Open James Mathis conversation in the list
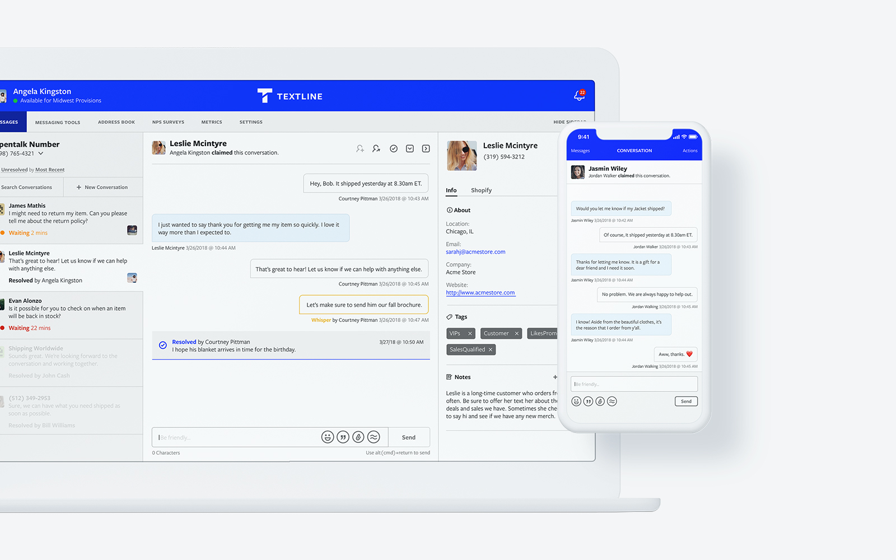 click(x=71, y=220)
